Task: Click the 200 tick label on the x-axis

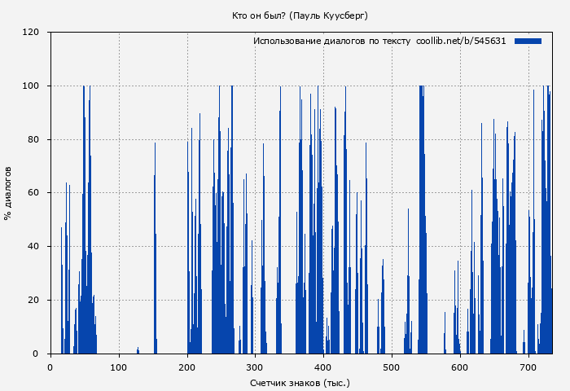Action: (x=187, y=367)
